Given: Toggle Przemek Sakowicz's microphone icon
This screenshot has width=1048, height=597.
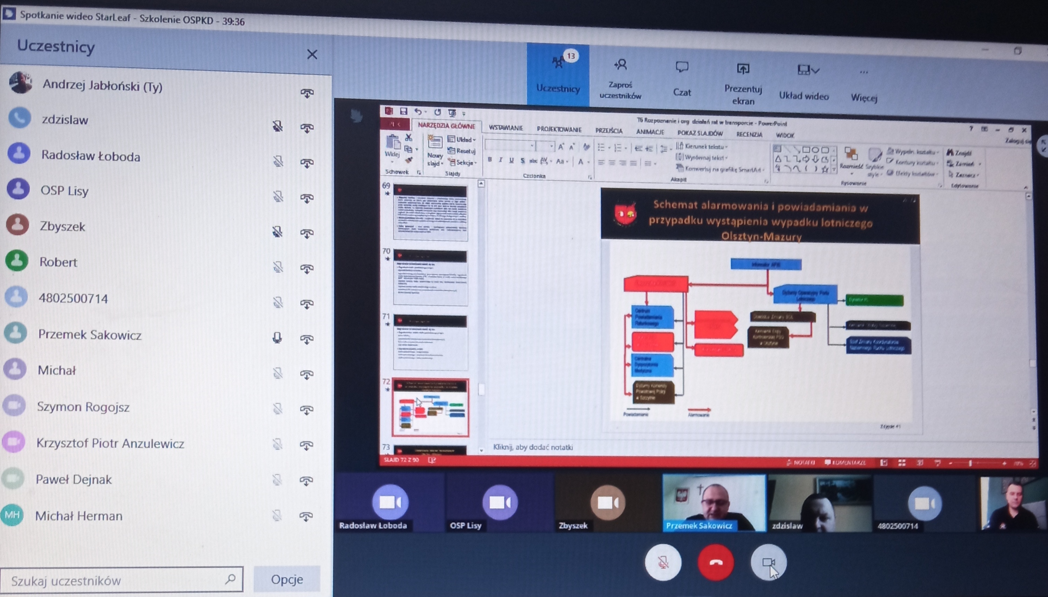Looking at the screenshot, I should tap(278, 338).
